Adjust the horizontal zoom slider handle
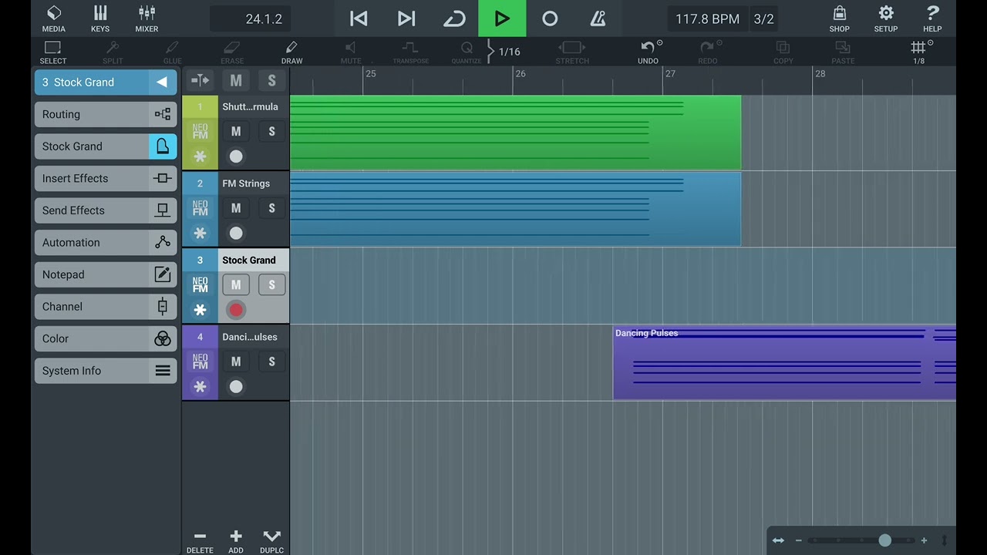987x555 pixels. pos(885,540)
